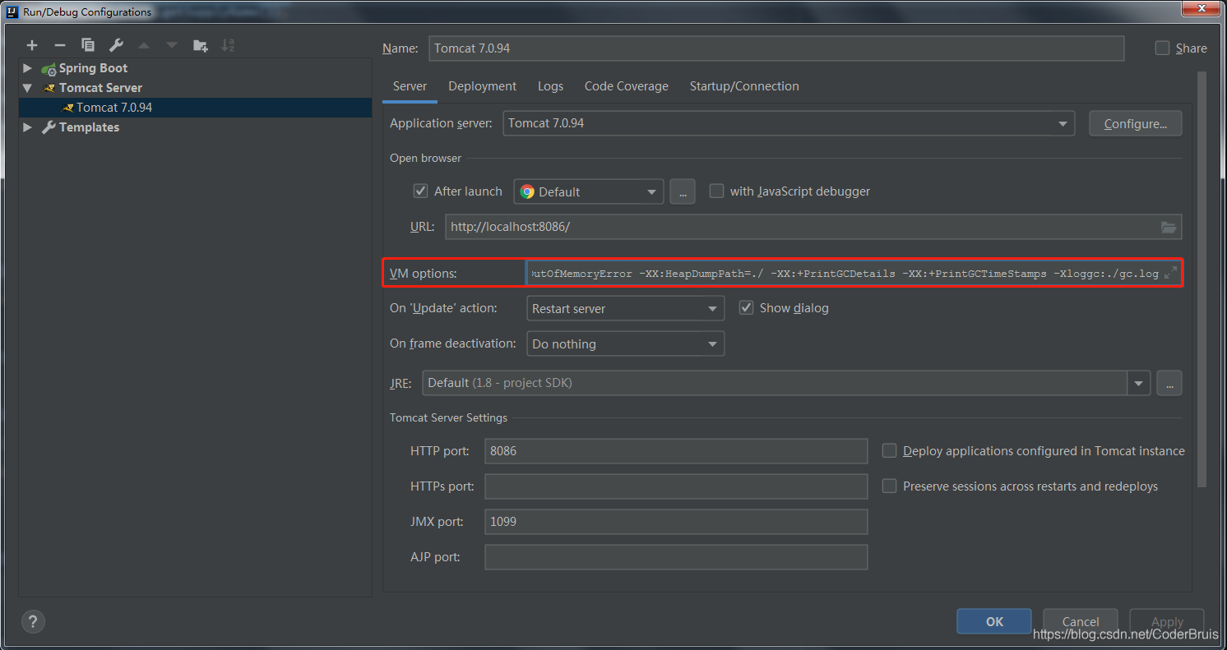Click the Cancel button
The height and width of the screenshot is (650, 1227).
(x=1081, y=621)
